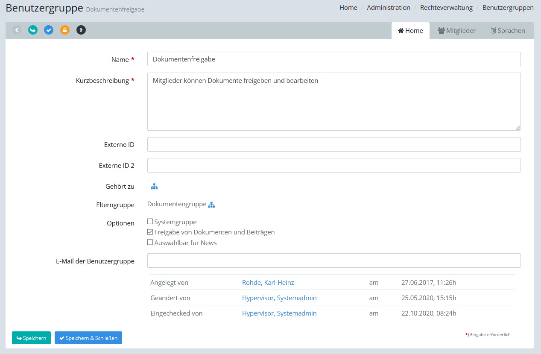The height and width of the screenshot is (354, 541).
Task: Click the gray back arrow toolbar icon
Action: point(17,30)
